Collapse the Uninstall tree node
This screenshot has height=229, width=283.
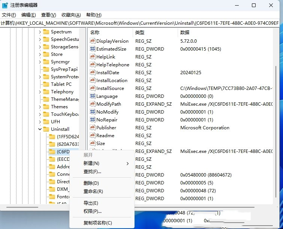pos(40,129)
